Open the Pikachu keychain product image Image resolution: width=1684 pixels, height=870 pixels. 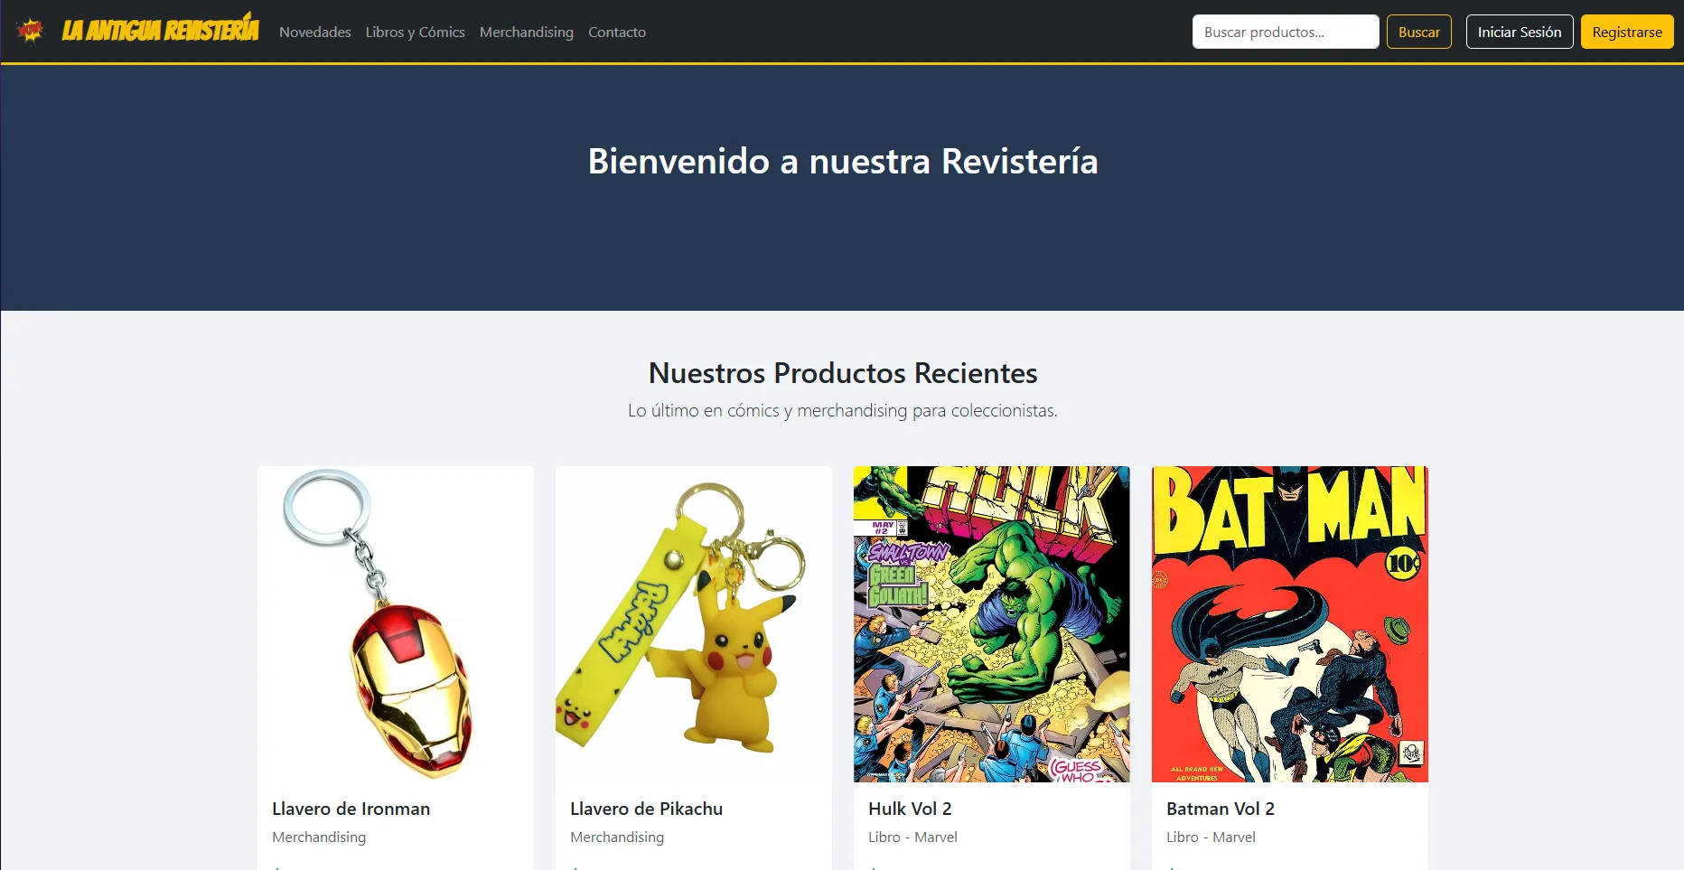[693, 623]
